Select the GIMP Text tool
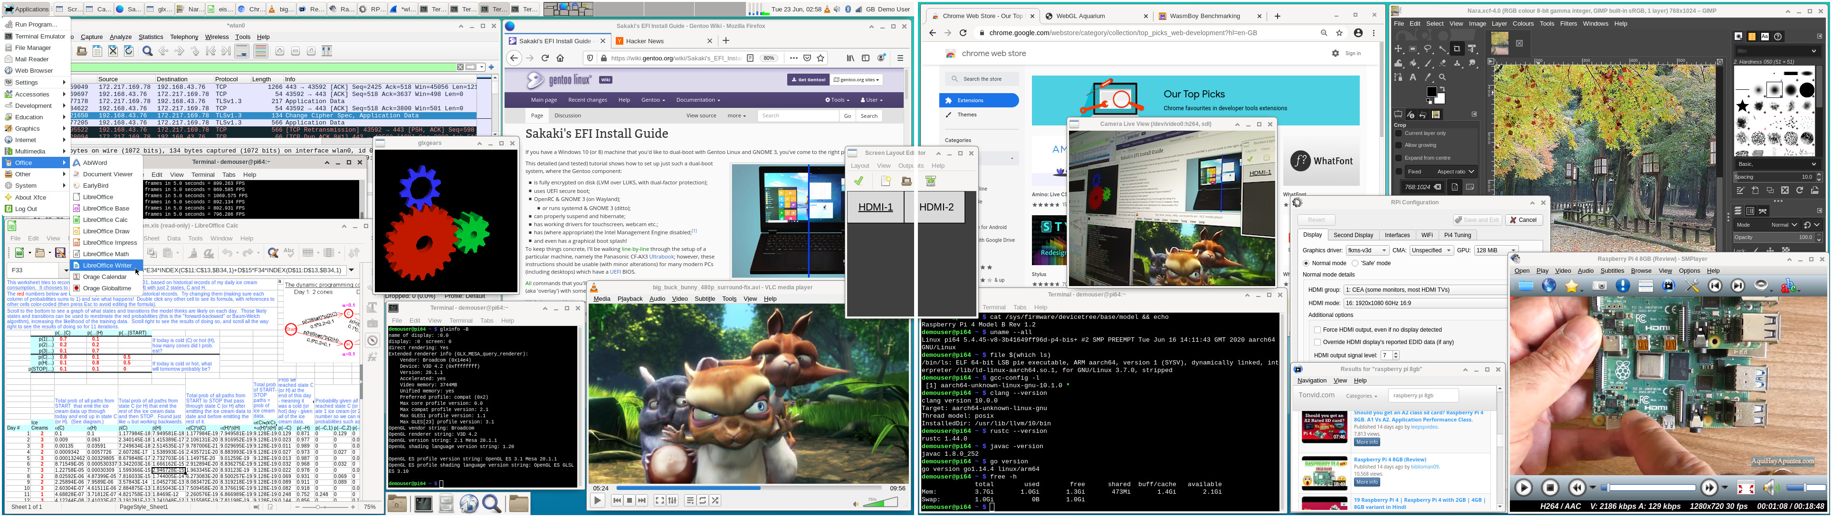 tap(1413, 77)
